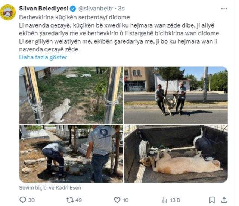
Task: Expand tweet with Daha fazla göster
Action: pos(43,57)
